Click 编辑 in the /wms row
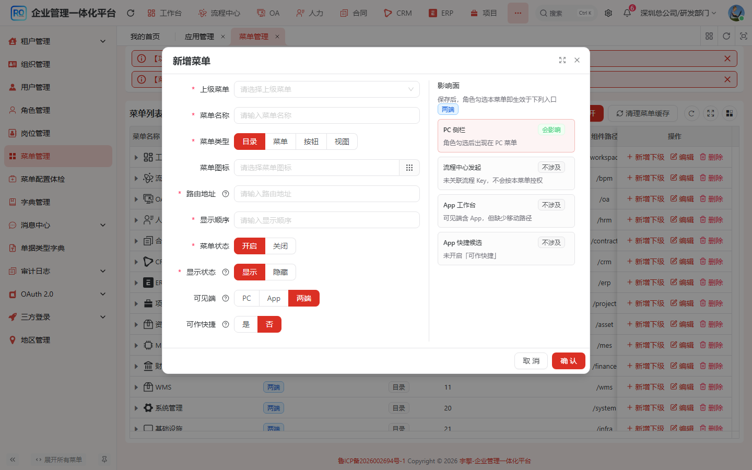Viewport: 752px width, 470px height. tap(682, 387)
